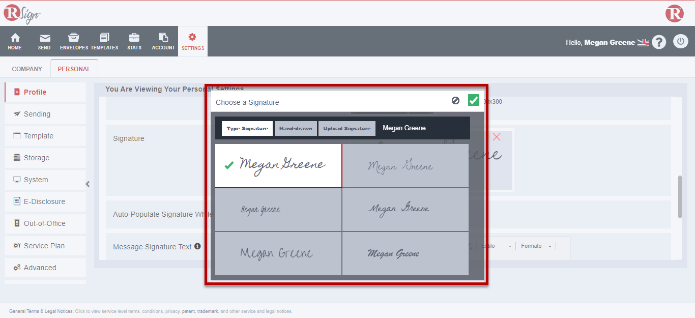This screenshot has height=318, width=695.
Task: Open General Terms & Legal Notices link
Action: click(x=41, y=311)
